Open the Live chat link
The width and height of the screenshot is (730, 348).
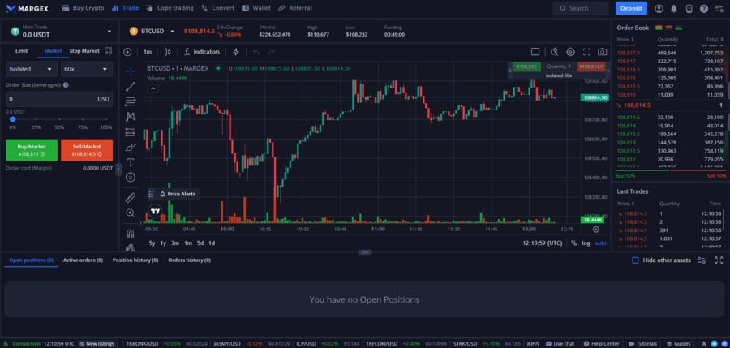560,344
